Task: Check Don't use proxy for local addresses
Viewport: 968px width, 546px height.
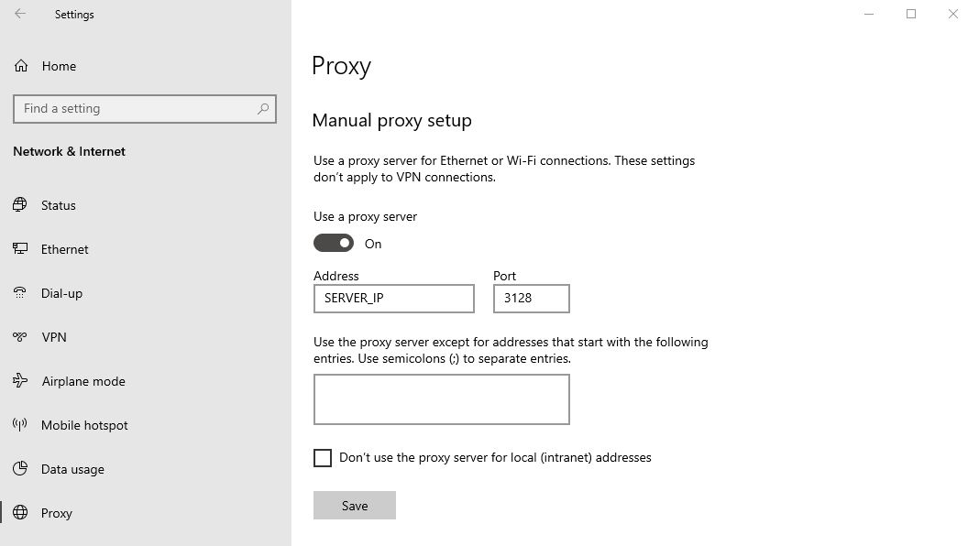Action: (323, 458)
